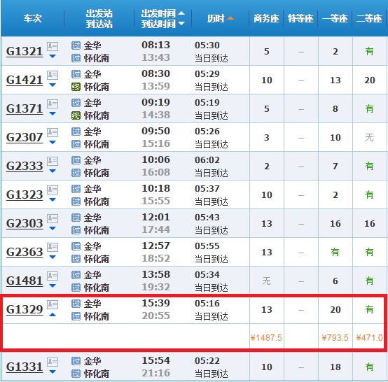Click business seat price ¥1487.5

266,338
